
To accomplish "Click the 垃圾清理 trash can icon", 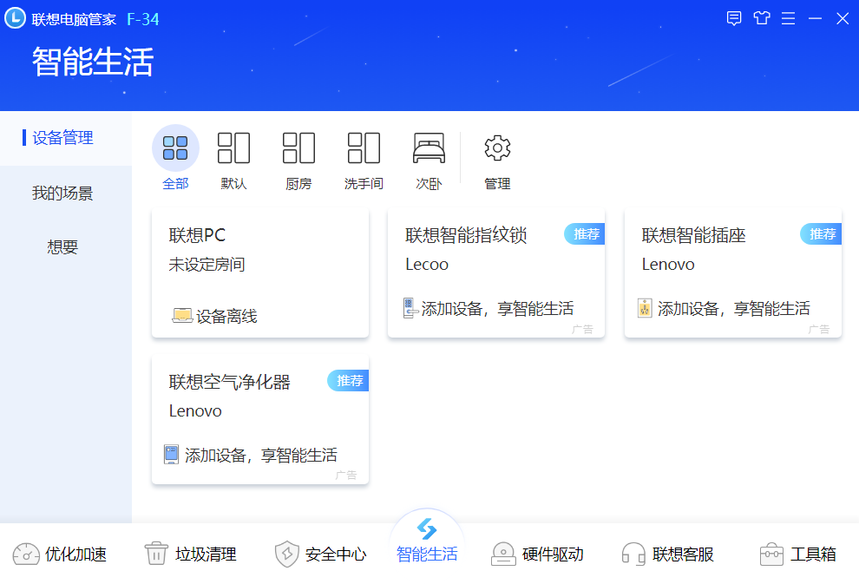I will [156, 554].
